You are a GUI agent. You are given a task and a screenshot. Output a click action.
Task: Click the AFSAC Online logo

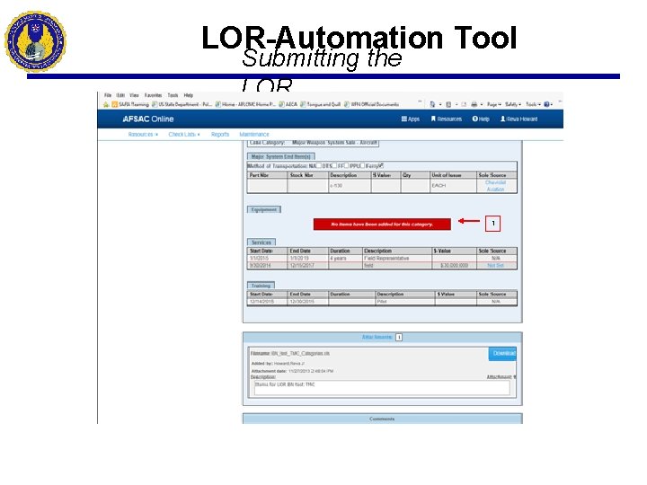[147, 119]
